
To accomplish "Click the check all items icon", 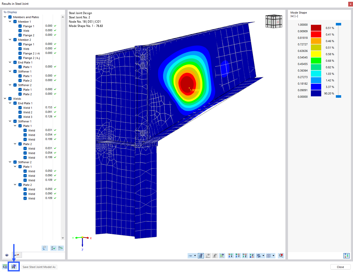I will click(x=53, y=248).
